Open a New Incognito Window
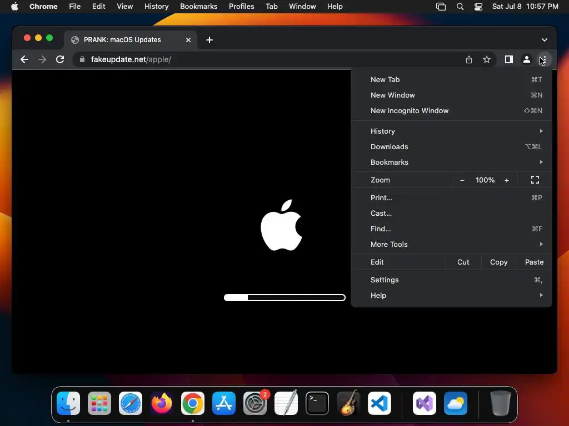Screen dimensions: 569x426 tap(451, 111)
